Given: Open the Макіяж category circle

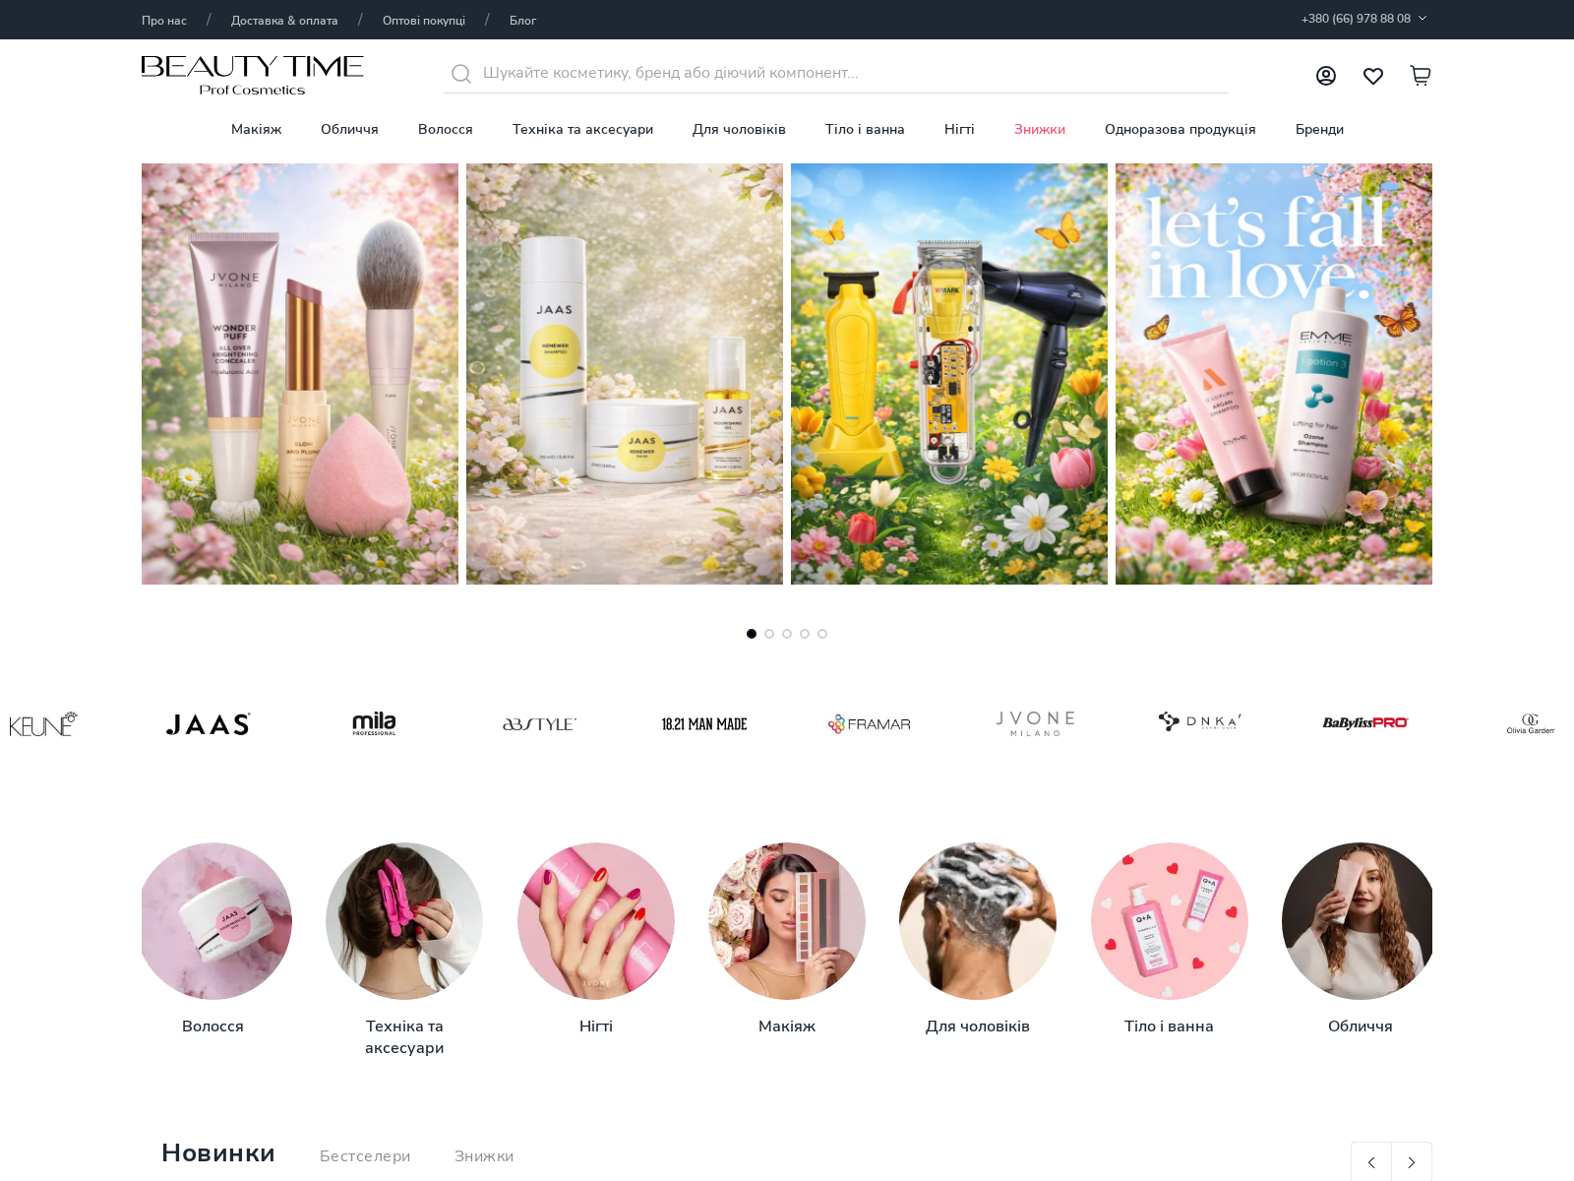Looking at the screenshot, I should [x=787, y=921].
